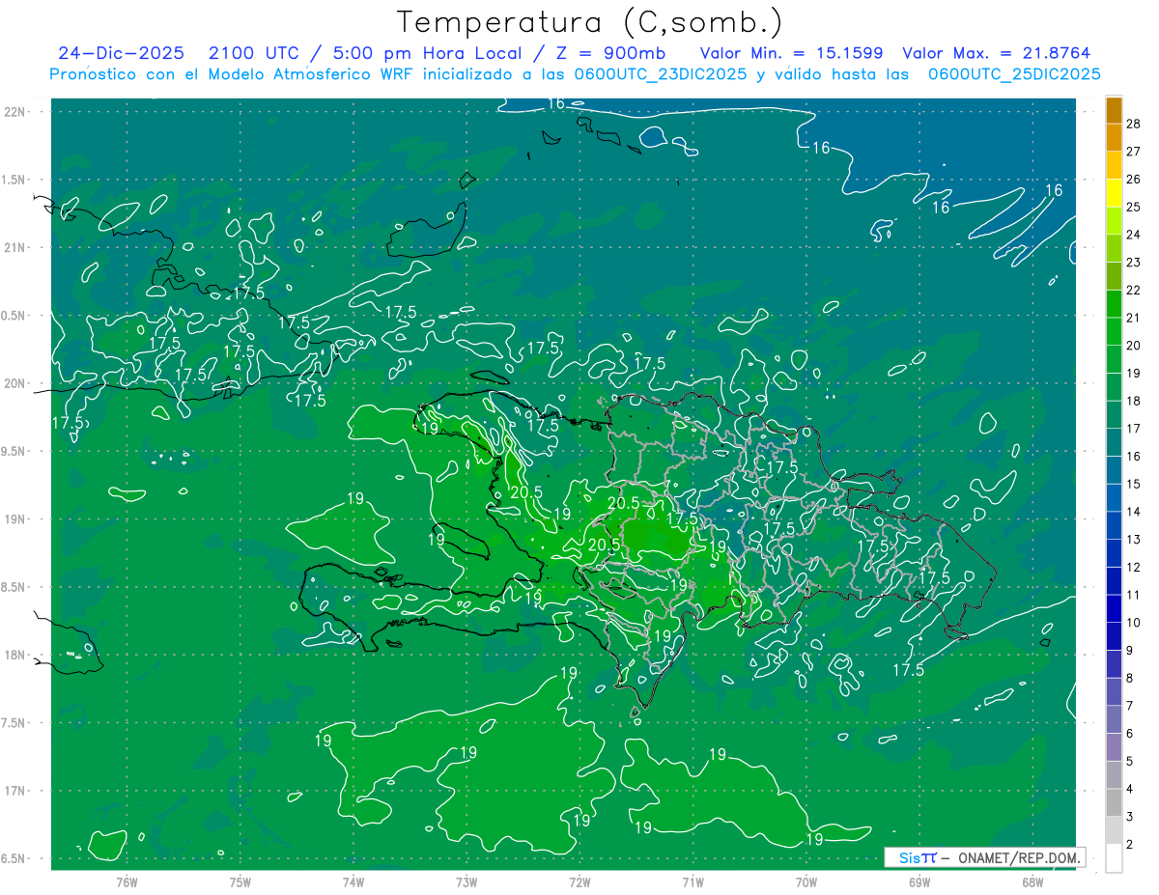Click the '22N' latitude axis label
The height and width of the screenshot is (895, 1159).
click(14, 112)
